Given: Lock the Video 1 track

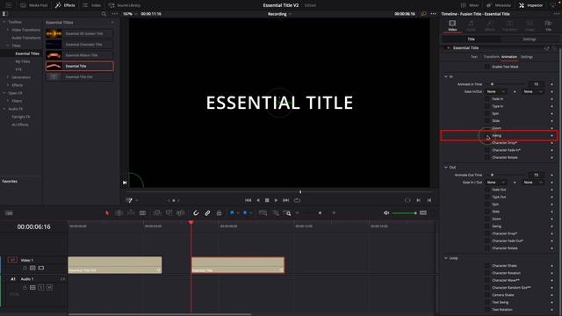Looking at the screenshot, I should pos(25,268).
